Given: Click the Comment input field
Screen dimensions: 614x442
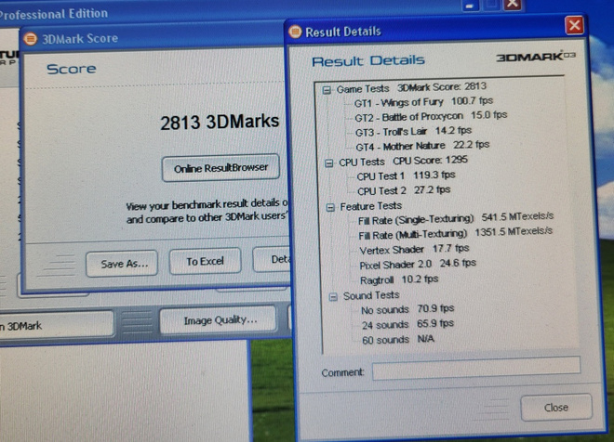Looking at the screenshot, I should [476, 368].
